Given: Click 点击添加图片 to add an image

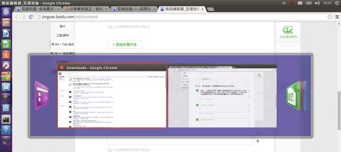Looking at the screenshot, I should [288, 32].
